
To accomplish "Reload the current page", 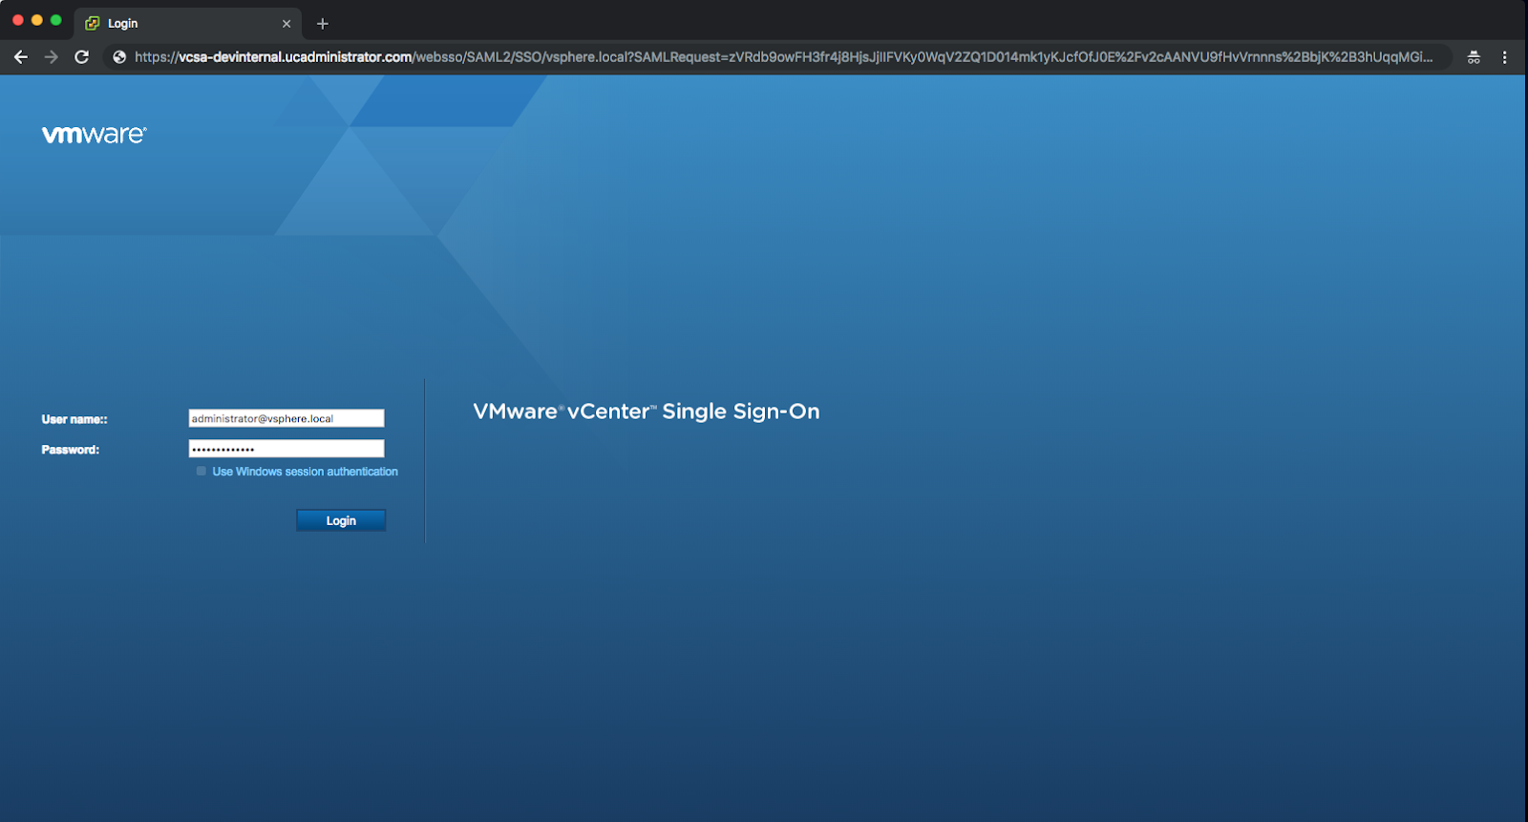I will click(x=82, y=57).
